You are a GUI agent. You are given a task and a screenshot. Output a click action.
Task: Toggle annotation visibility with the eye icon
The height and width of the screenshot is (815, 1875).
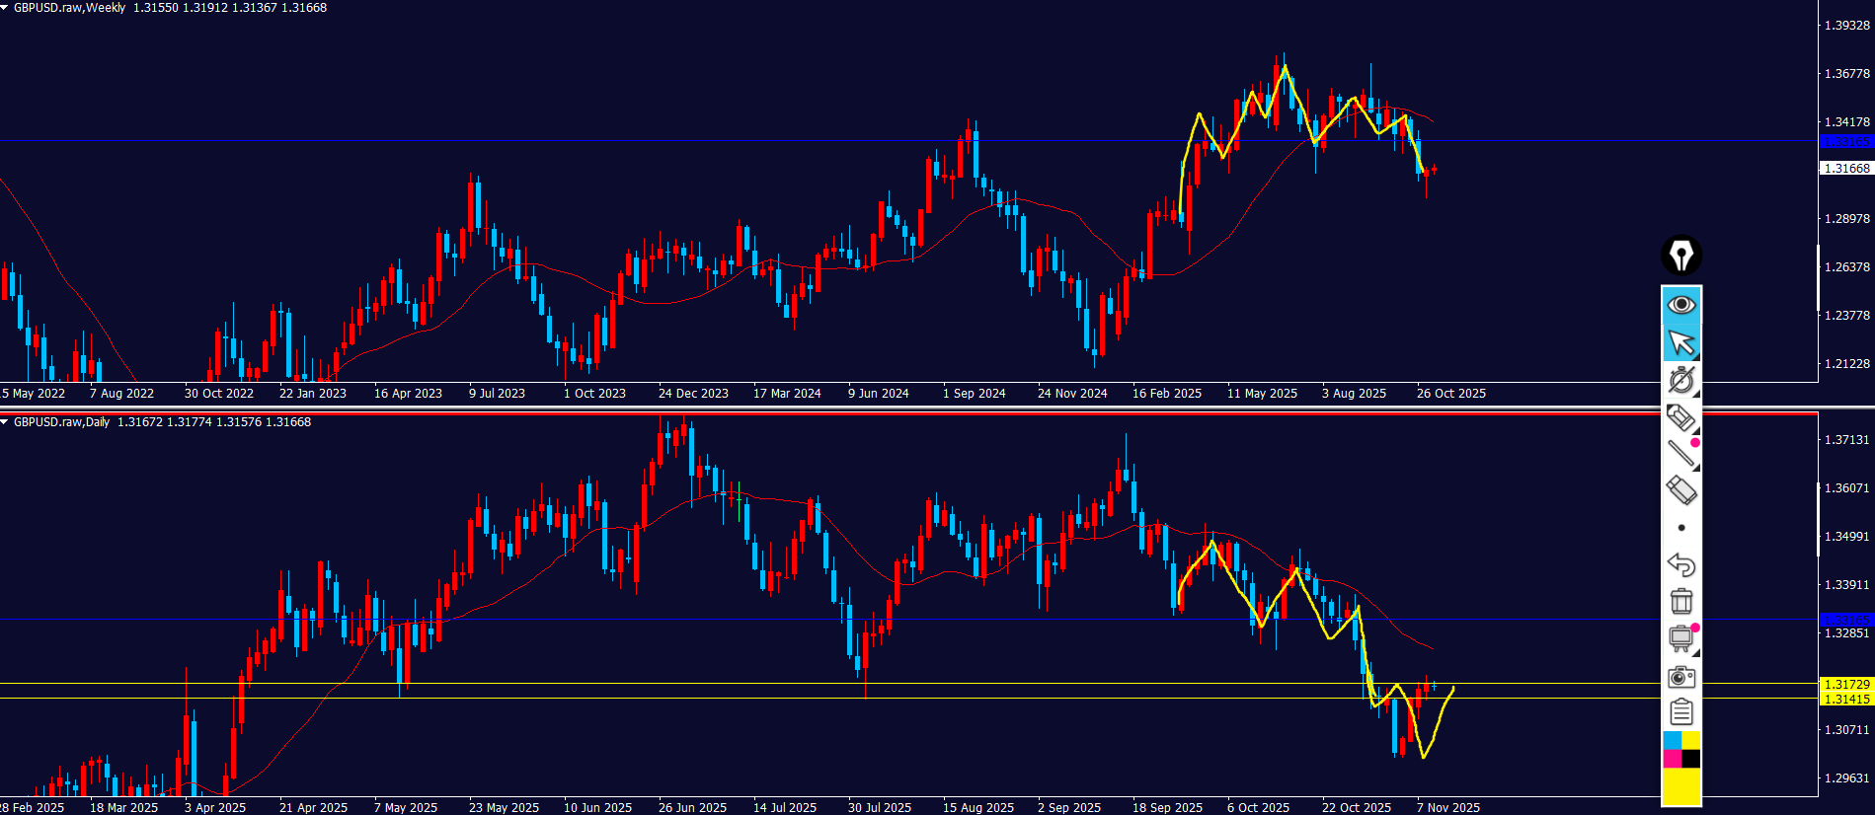[x=1680, y=305]
